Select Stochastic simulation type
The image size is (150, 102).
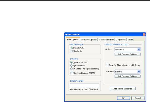[76, 51]
